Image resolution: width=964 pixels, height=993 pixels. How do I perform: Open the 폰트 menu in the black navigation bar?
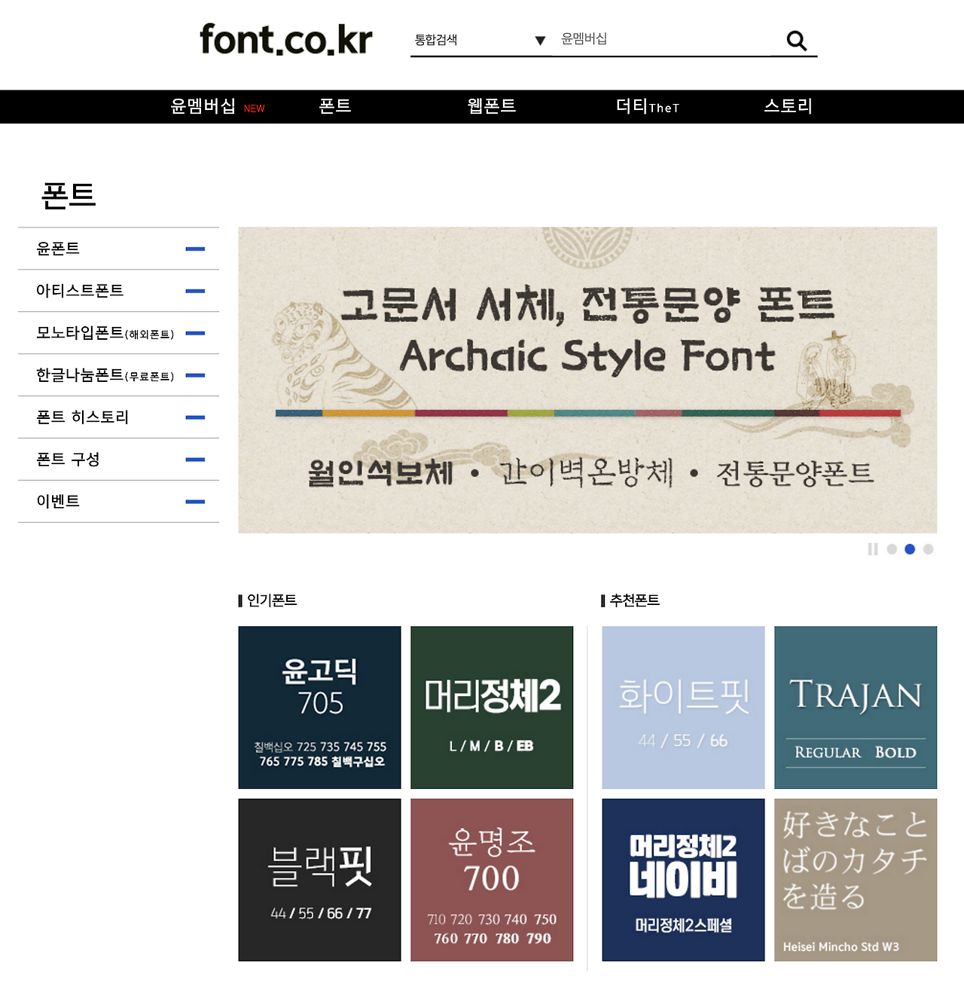(x=335, y=106)
